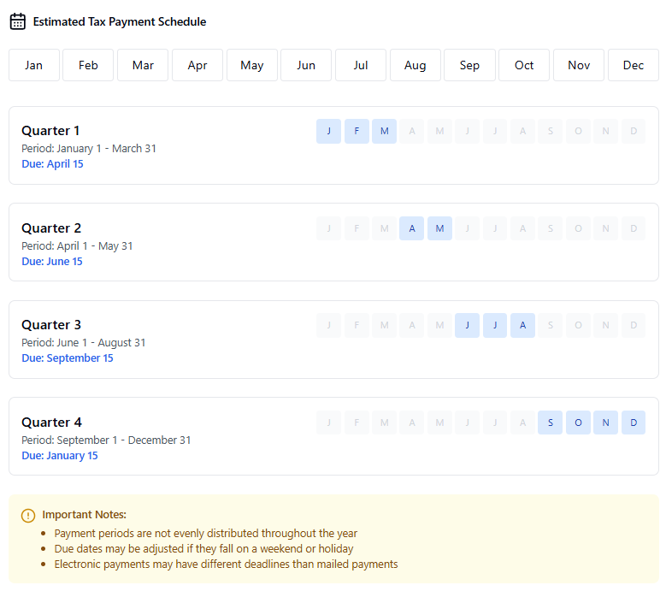Image resolution: width=666 pixels, height=597 pixels.
Task: Click highlighted S tile in Quarter 4
Action: (x=550, y=423)
